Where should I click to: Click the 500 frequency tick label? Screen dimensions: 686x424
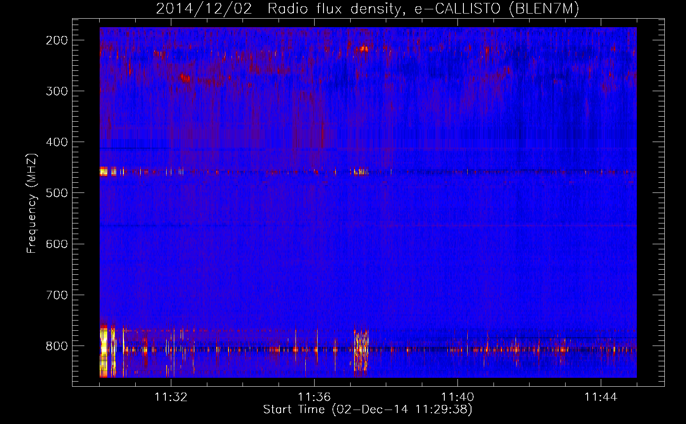(57, 193)
